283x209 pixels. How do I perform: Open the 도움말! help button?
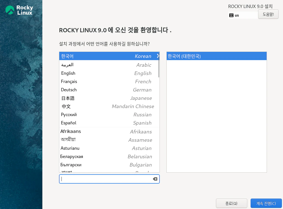[x=268, y=14]
